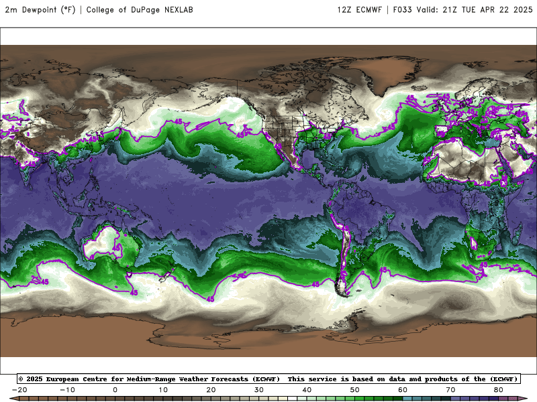537x402 pixels.
Task: Click the '70' color scale label
Action: tap(450, 390)
